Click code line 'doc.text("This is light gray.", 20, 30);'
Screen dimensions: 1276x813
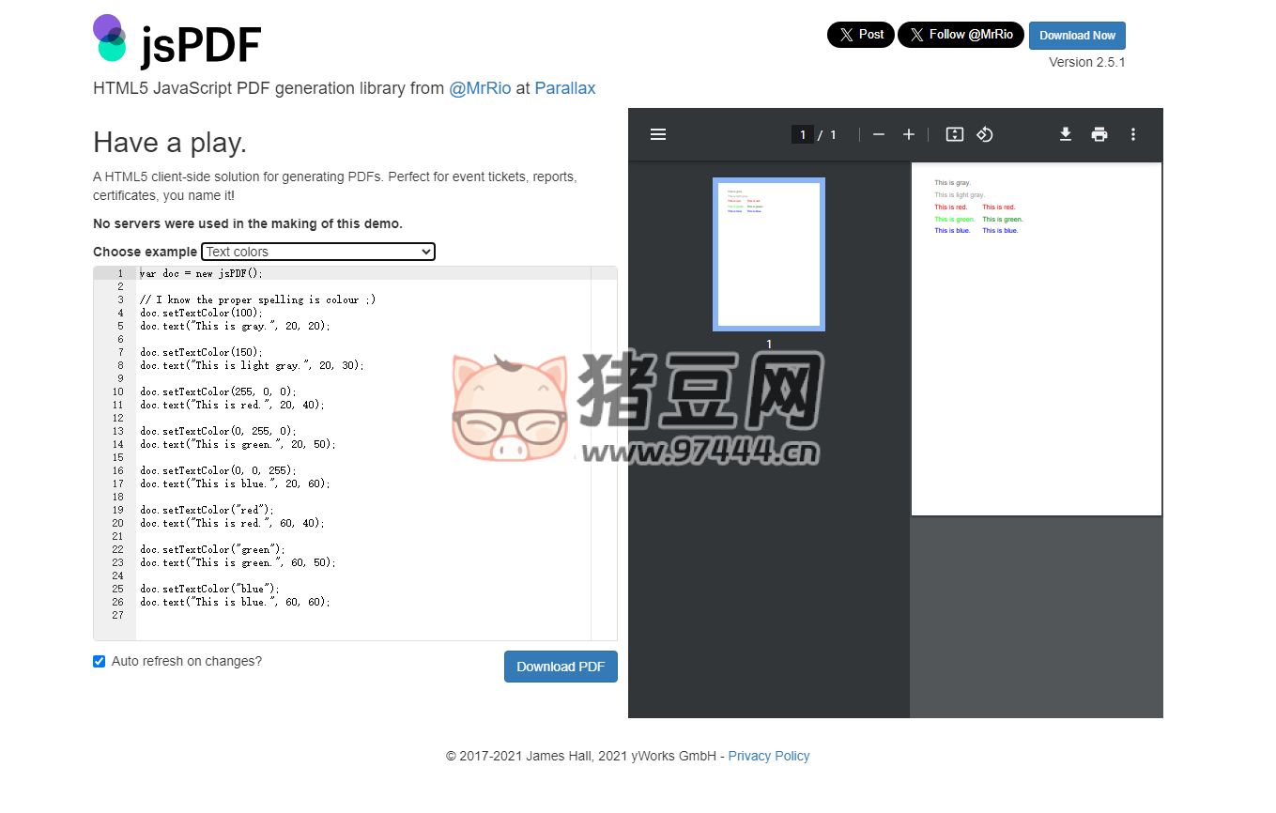[252, 365]
